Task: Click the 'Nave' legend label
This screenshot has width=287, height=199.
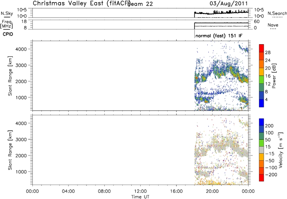Action: [x=273, y=25]
